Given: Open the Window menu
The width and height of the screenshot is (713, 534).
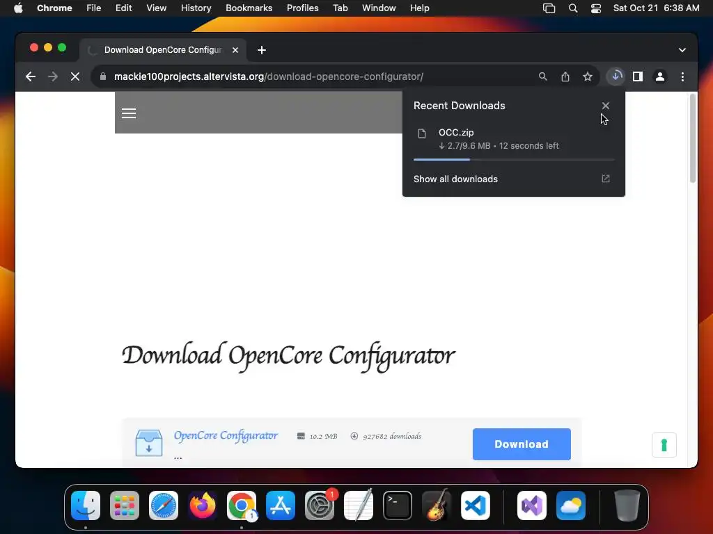Looking at the screenshot, I should click(x=379, y=8).
